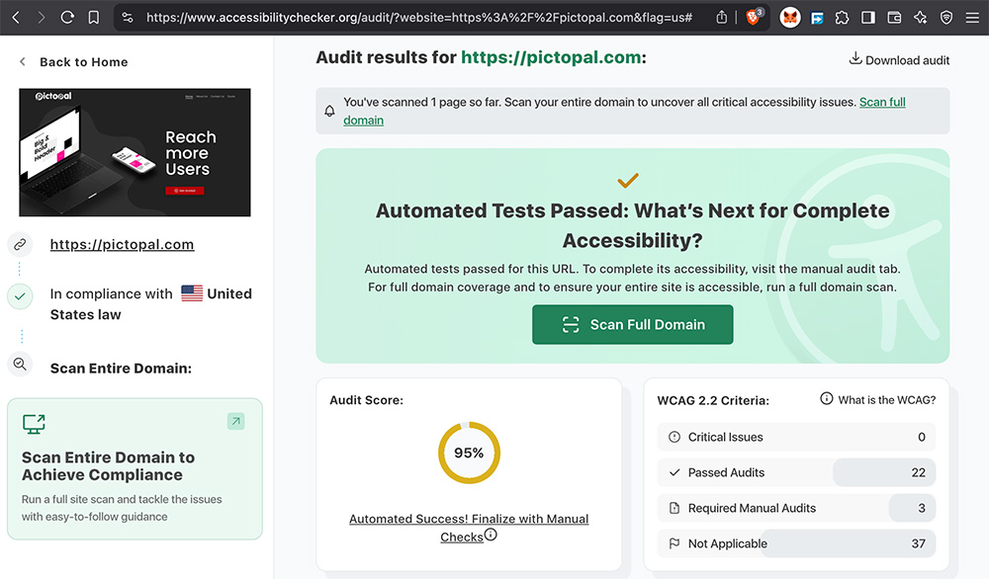This screenshot has width=989, height=579.
Task: Click the magnifier Scan Entire Domain icon
Action: point(20,365)
